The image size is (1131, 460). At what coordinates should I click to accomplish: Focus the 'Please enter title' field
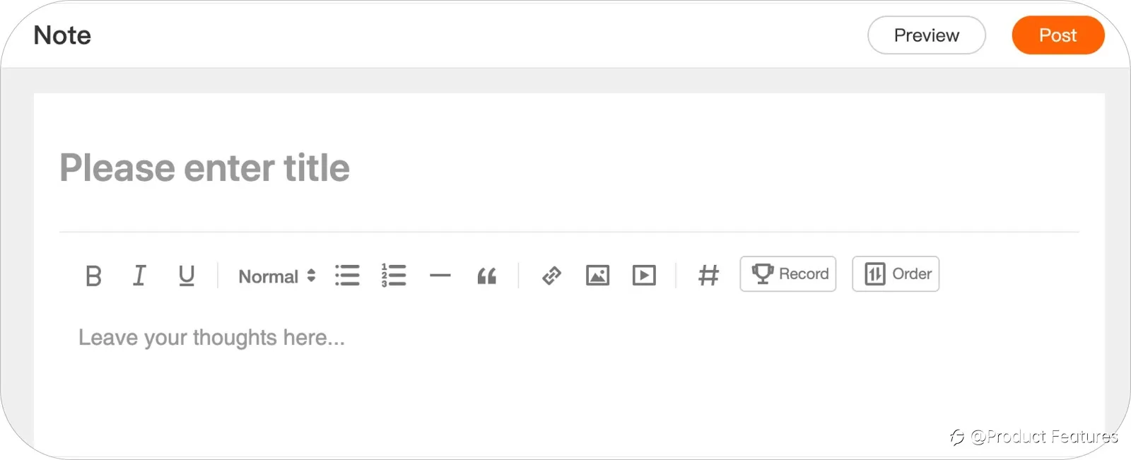pyautogui.click(x=569, y=168)
